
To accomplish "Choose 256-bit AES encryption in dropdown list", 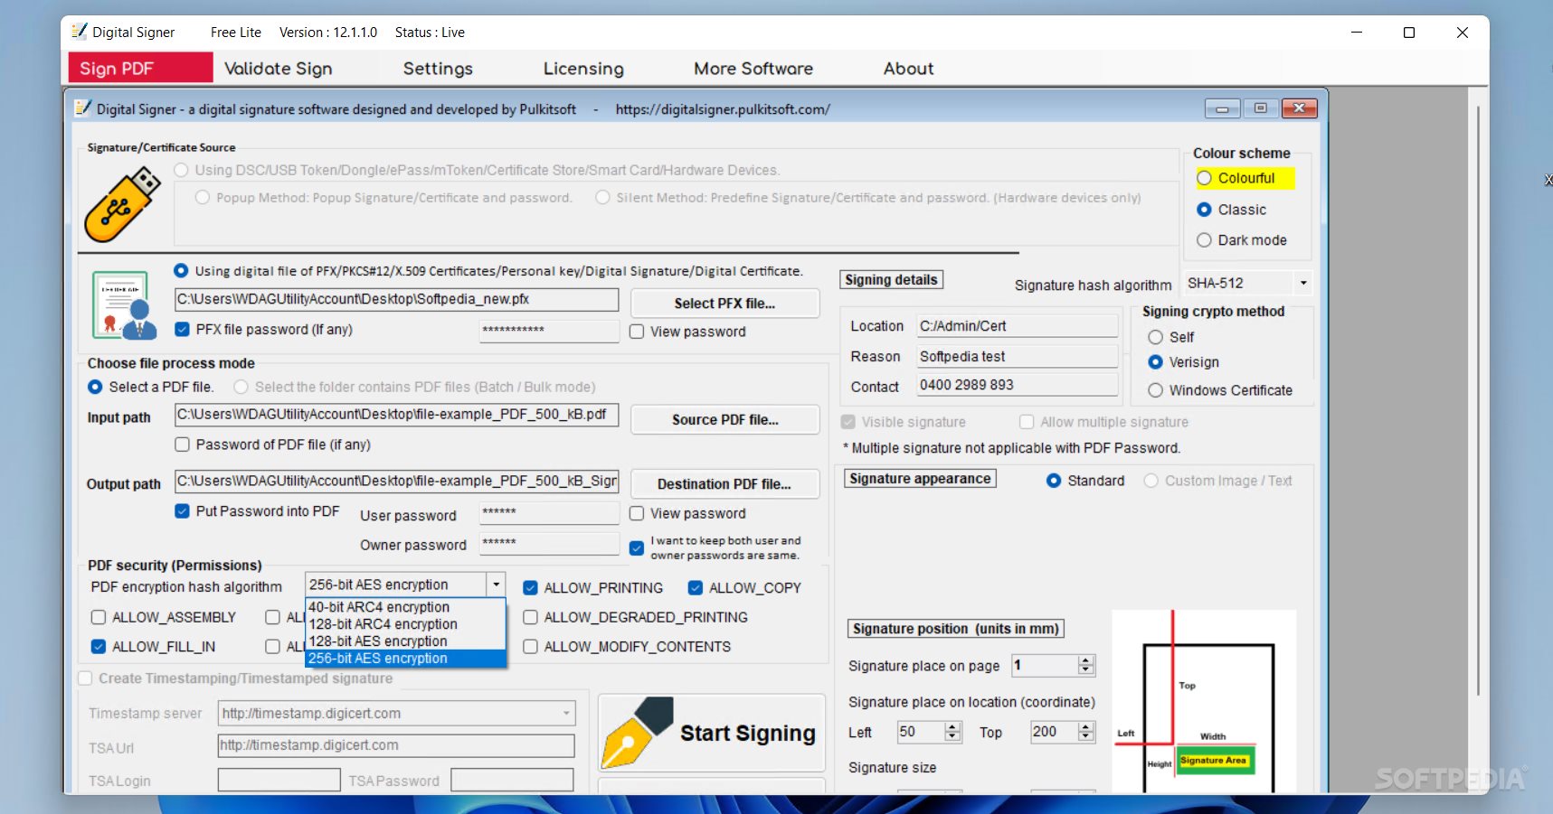I will tap(405, 659).
